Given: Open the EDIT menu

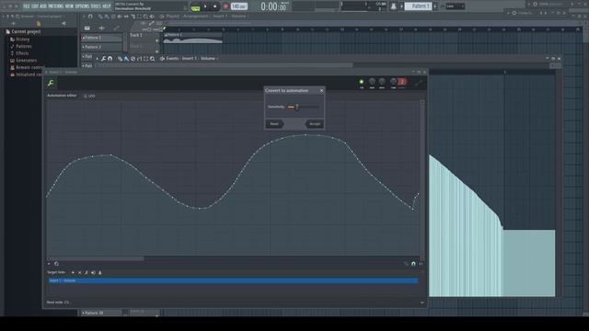Looking at the screenshot, I should [35, 6].
